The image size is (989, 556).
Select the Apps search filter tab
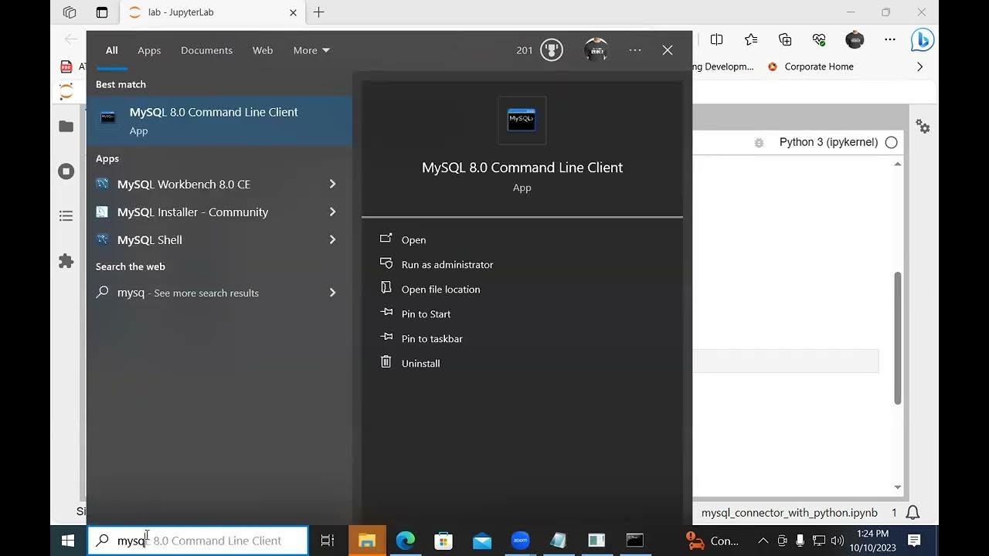click(x=149, y=50)
